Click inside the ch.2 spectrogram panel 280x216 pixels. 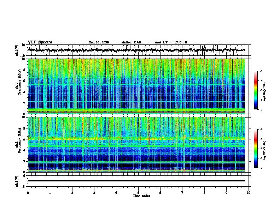coord(136,145)
